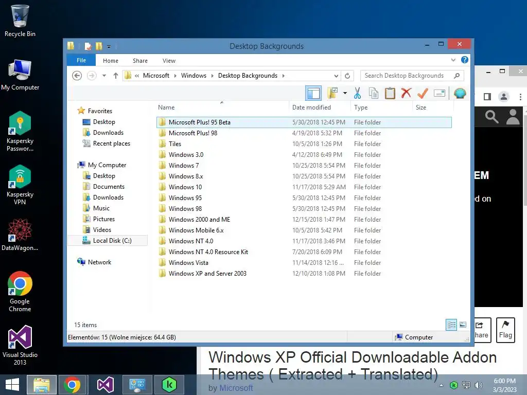Open Explorer help question mark icon
Image resolution: width=527 pixels, height=395 pixels.
coord(465,60)
